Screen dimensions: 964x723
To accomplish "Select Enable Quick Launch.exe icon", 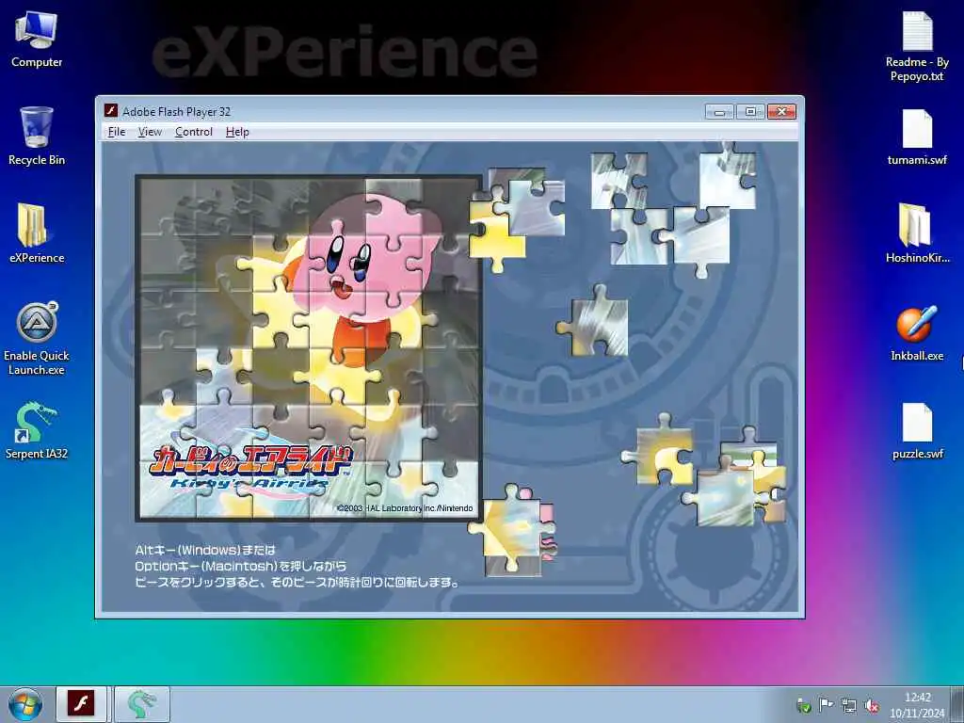I will click(x=37, y=338).
